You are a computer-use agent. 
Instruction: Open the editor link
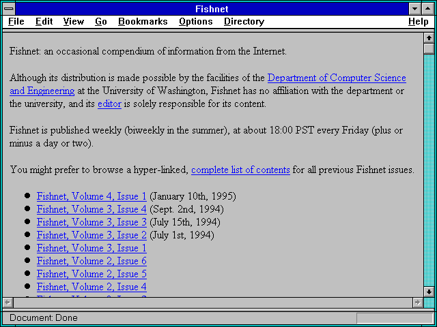(x=109, y=104)
